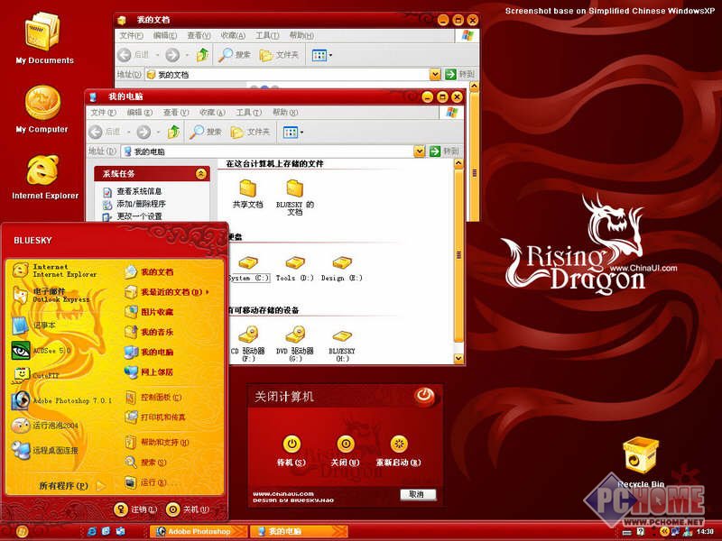Screen dimensions: 722x541
Task: Open 图片收藏 My Pictures entry
Action: point(149,312)
